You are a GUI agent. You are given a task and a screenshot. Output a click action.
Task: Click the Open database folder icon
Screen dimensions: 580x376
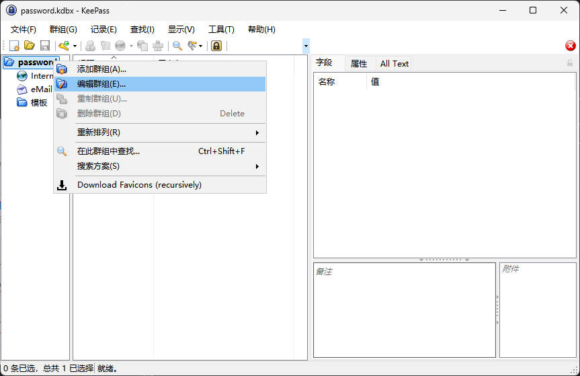(x=30, y=46)
